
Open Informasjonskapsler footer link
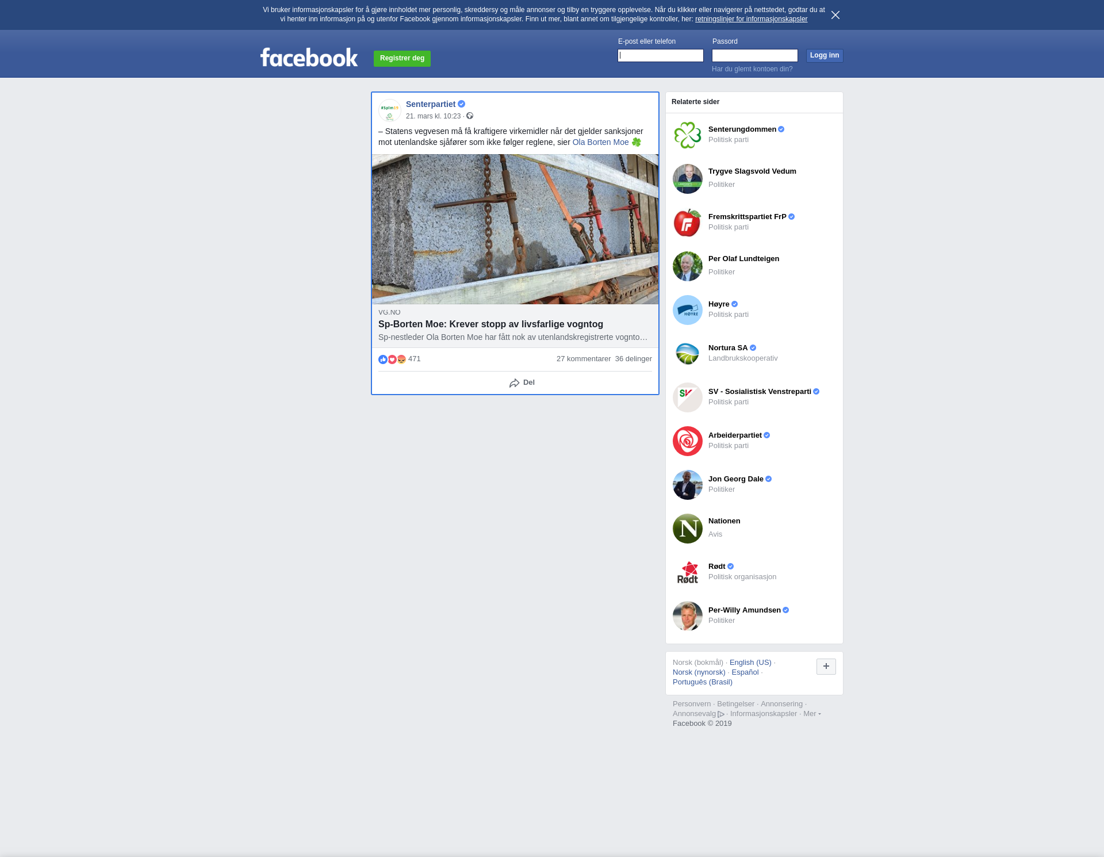pos(764,714)
